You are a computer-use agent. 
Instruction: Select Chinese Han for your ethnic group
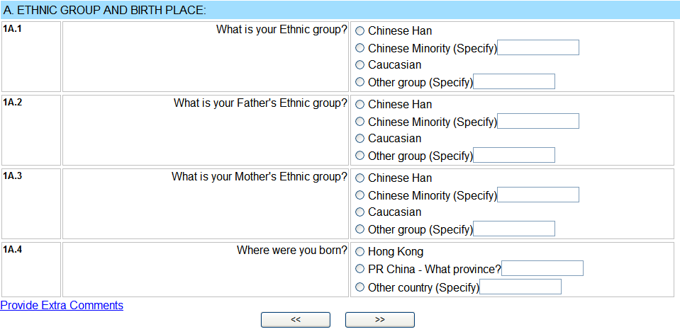[360, 31]
